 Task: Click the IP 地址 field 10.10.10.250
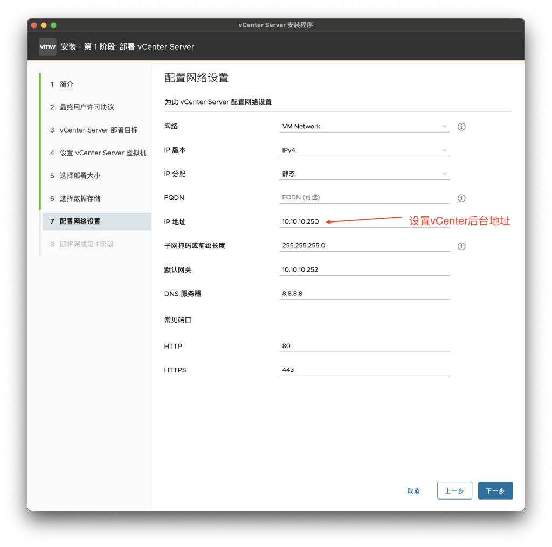pyautogui.click(x=364, y=221)
